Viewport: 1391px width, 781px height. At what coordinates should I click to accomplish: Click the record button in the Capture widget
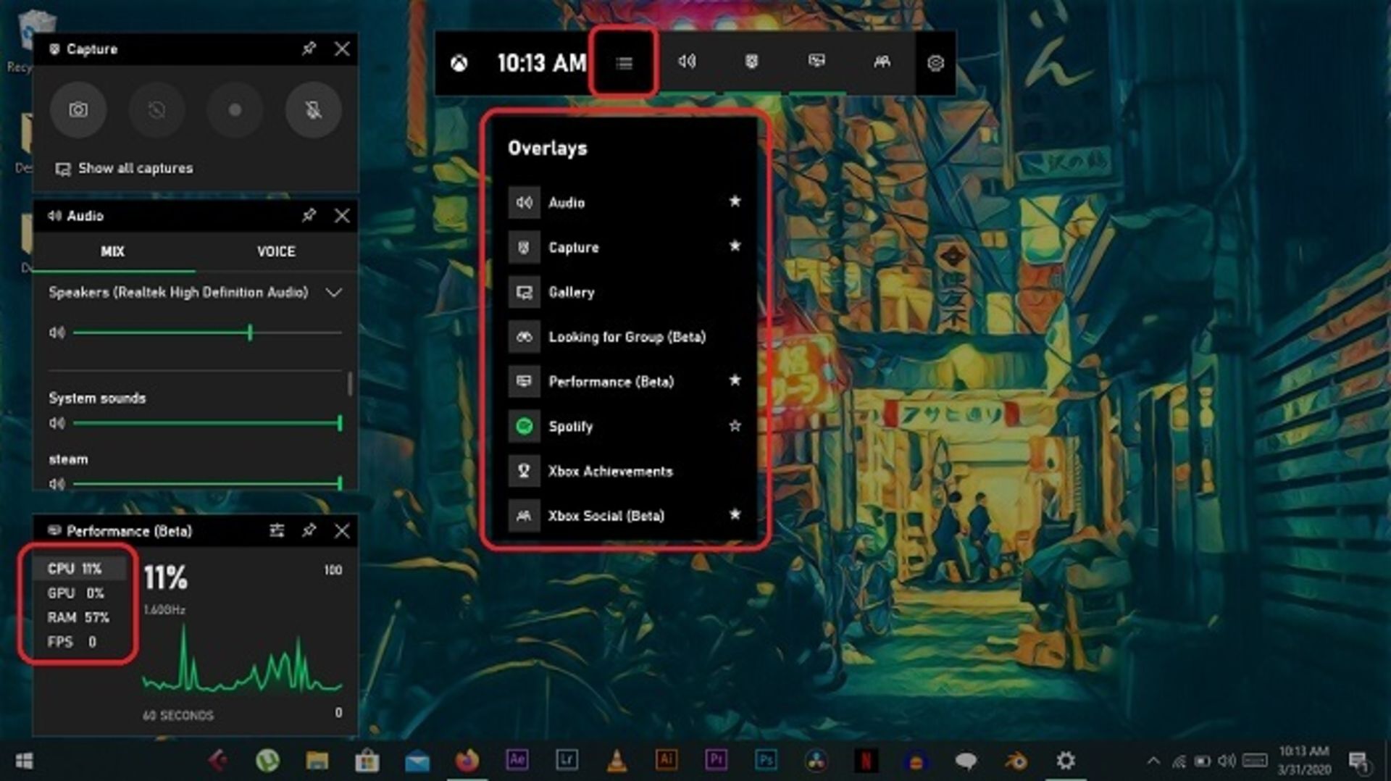[233, 110]
